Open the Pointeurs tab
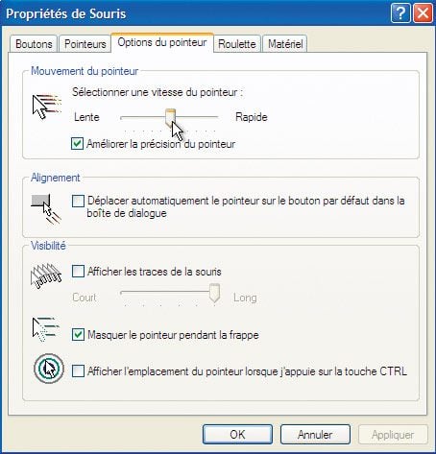The width and height of the screenshot is (436, 454). pos(85,44)
